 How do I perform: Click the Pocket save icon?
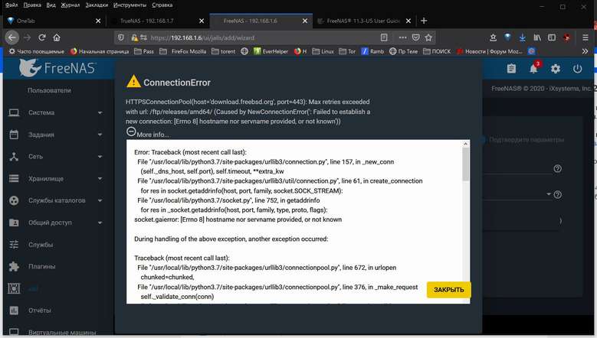click(416, 37)
